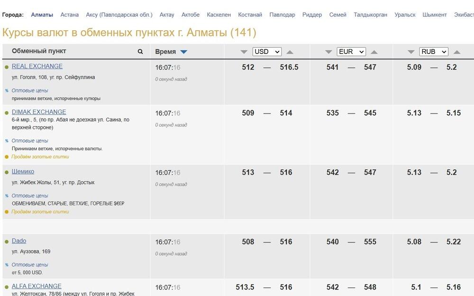Screen dimensions: 474x296
Task: Choose Павлодар from the cities list
Action: 282,15
